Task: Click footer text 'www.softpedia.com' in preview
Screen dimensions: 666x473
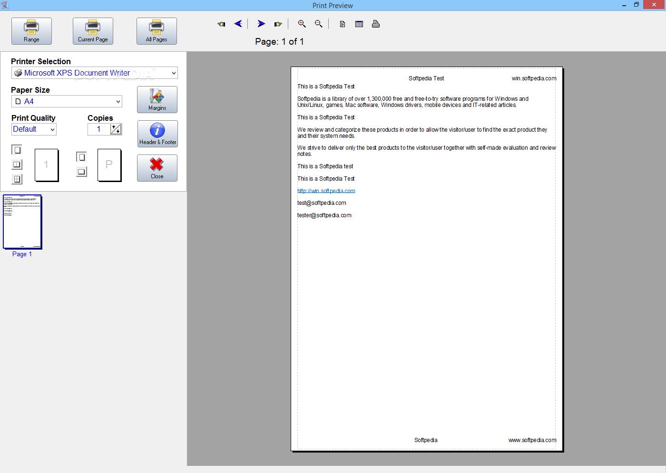Action: point(532,440)
